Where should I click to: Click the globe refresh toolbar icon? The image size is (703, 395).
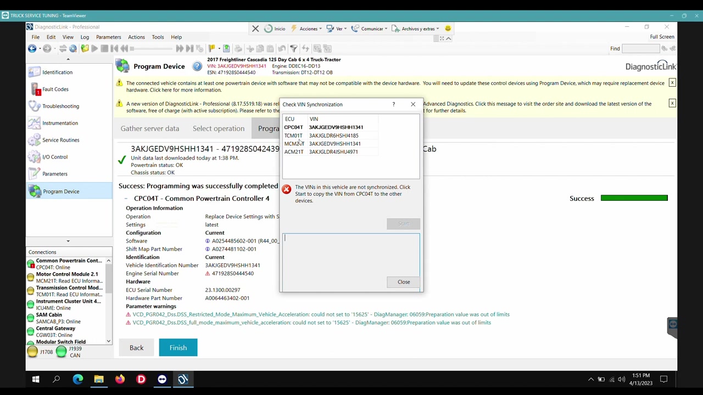(73, 49)
